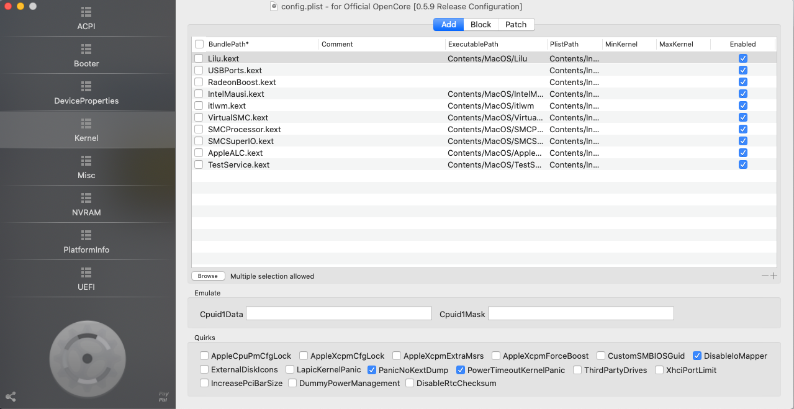Open the Booter section in the sidebar
The height and width of the screenshot is (409, 794).
tap(86, 56)
